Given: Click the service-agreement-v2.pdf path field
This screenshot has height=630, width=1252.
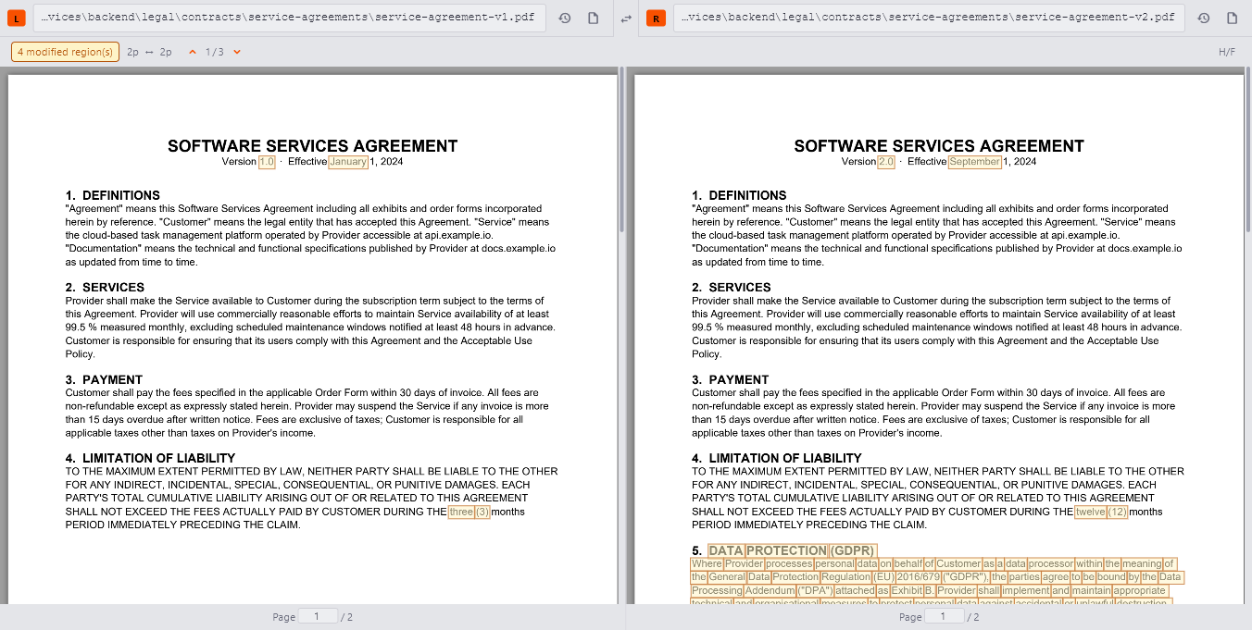Looking at the screenshot, I should click(x=929, y=19).
